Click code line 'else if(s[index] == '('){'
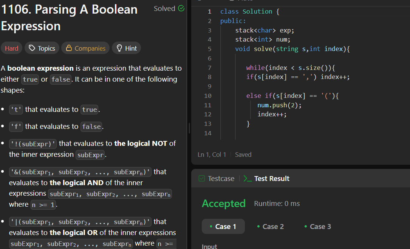Screen dimensions: 410x249 (x=292, y=96)
